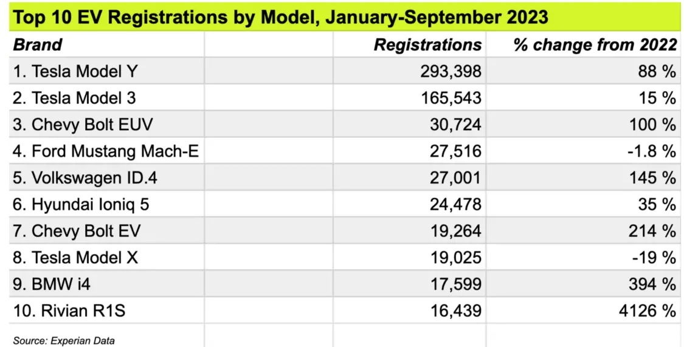Click the -1.8 % change value

point(652,151)
